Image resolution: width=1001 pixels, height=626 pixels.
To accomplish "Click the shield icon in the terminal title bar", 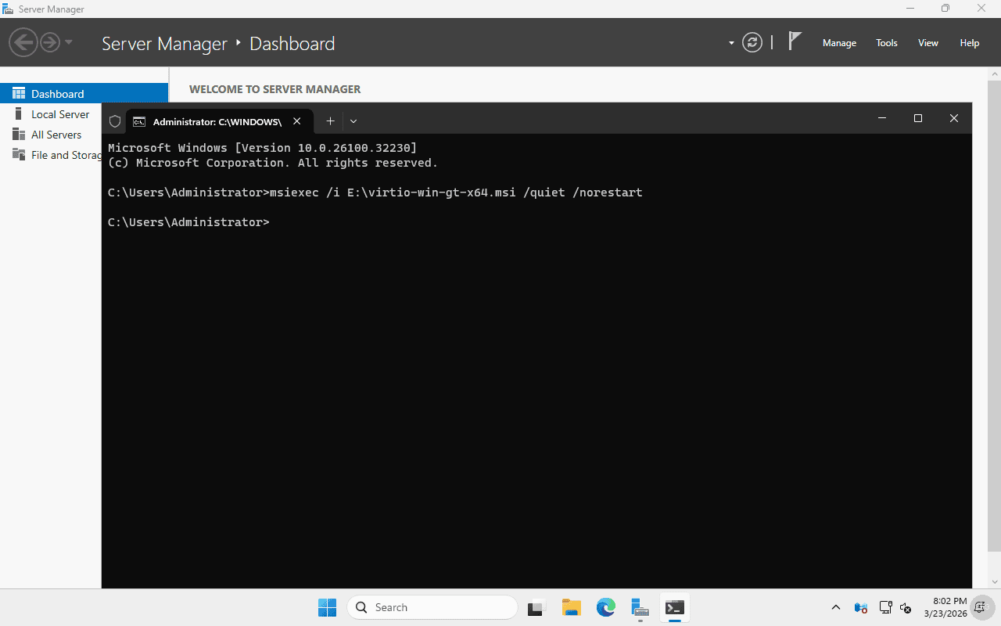I will (x=114, y=121).
